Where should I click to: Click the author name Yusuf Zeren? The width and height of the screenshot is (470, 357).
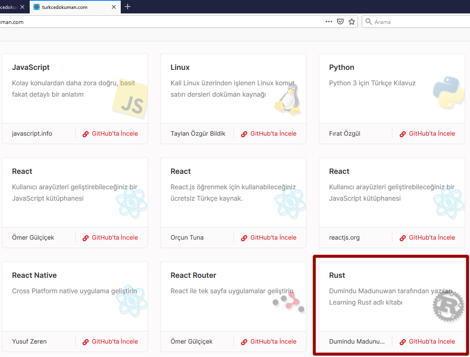pyautogui.click(x=29, y=342)
